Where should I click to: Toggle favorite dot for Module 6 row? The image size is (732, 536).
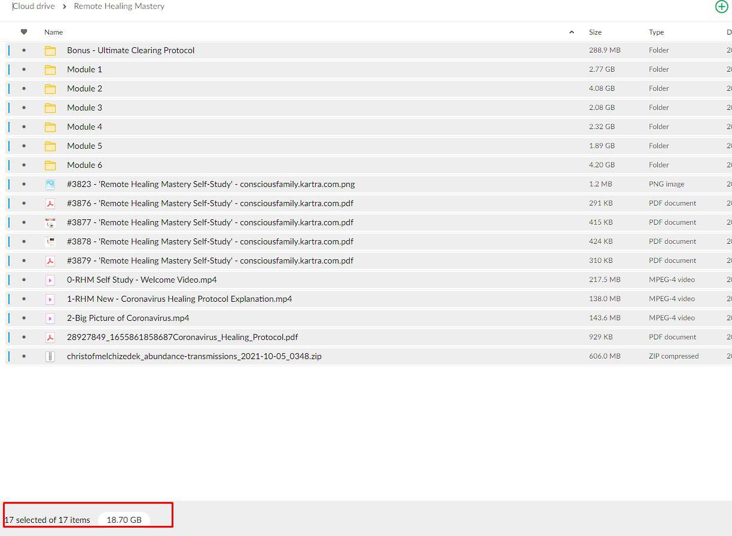coord(24,165)
